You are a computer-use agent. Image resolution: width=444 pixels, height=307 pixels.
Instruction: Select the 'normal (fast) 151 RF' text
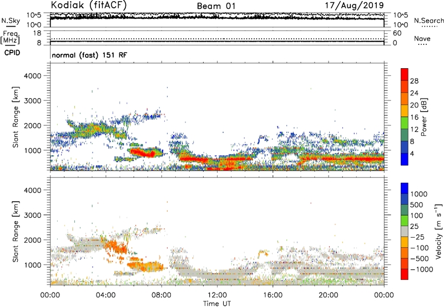89,55
